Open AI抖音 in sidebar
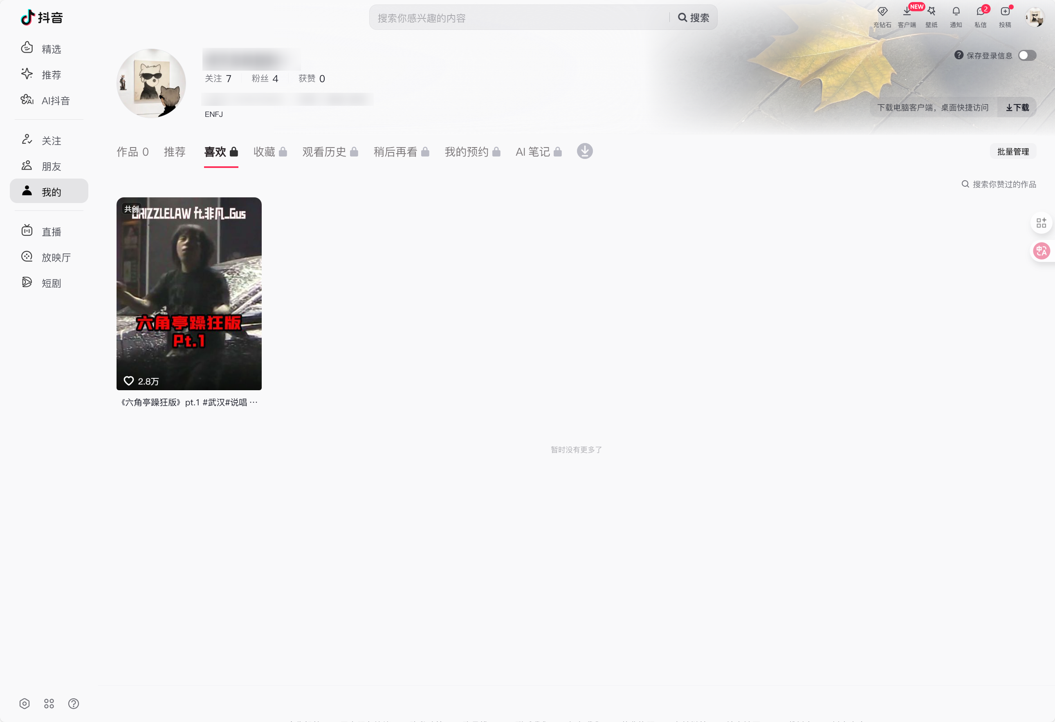 pos(49,100)
